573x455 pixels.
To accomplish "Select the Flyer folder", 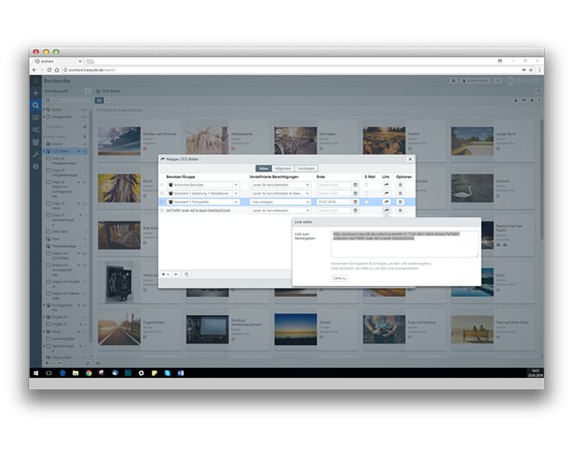I will coord(56,239).
